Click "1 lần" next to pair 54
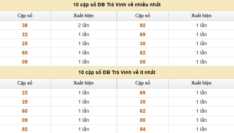 (201, 129)
